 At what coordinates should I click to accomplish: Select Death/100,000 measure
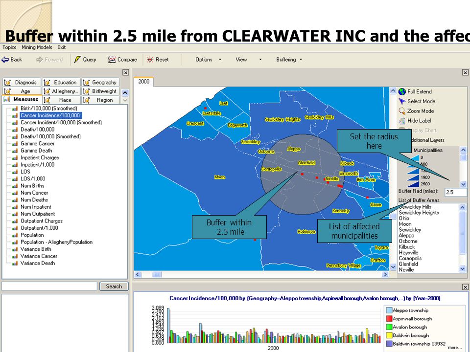point(38,130)
